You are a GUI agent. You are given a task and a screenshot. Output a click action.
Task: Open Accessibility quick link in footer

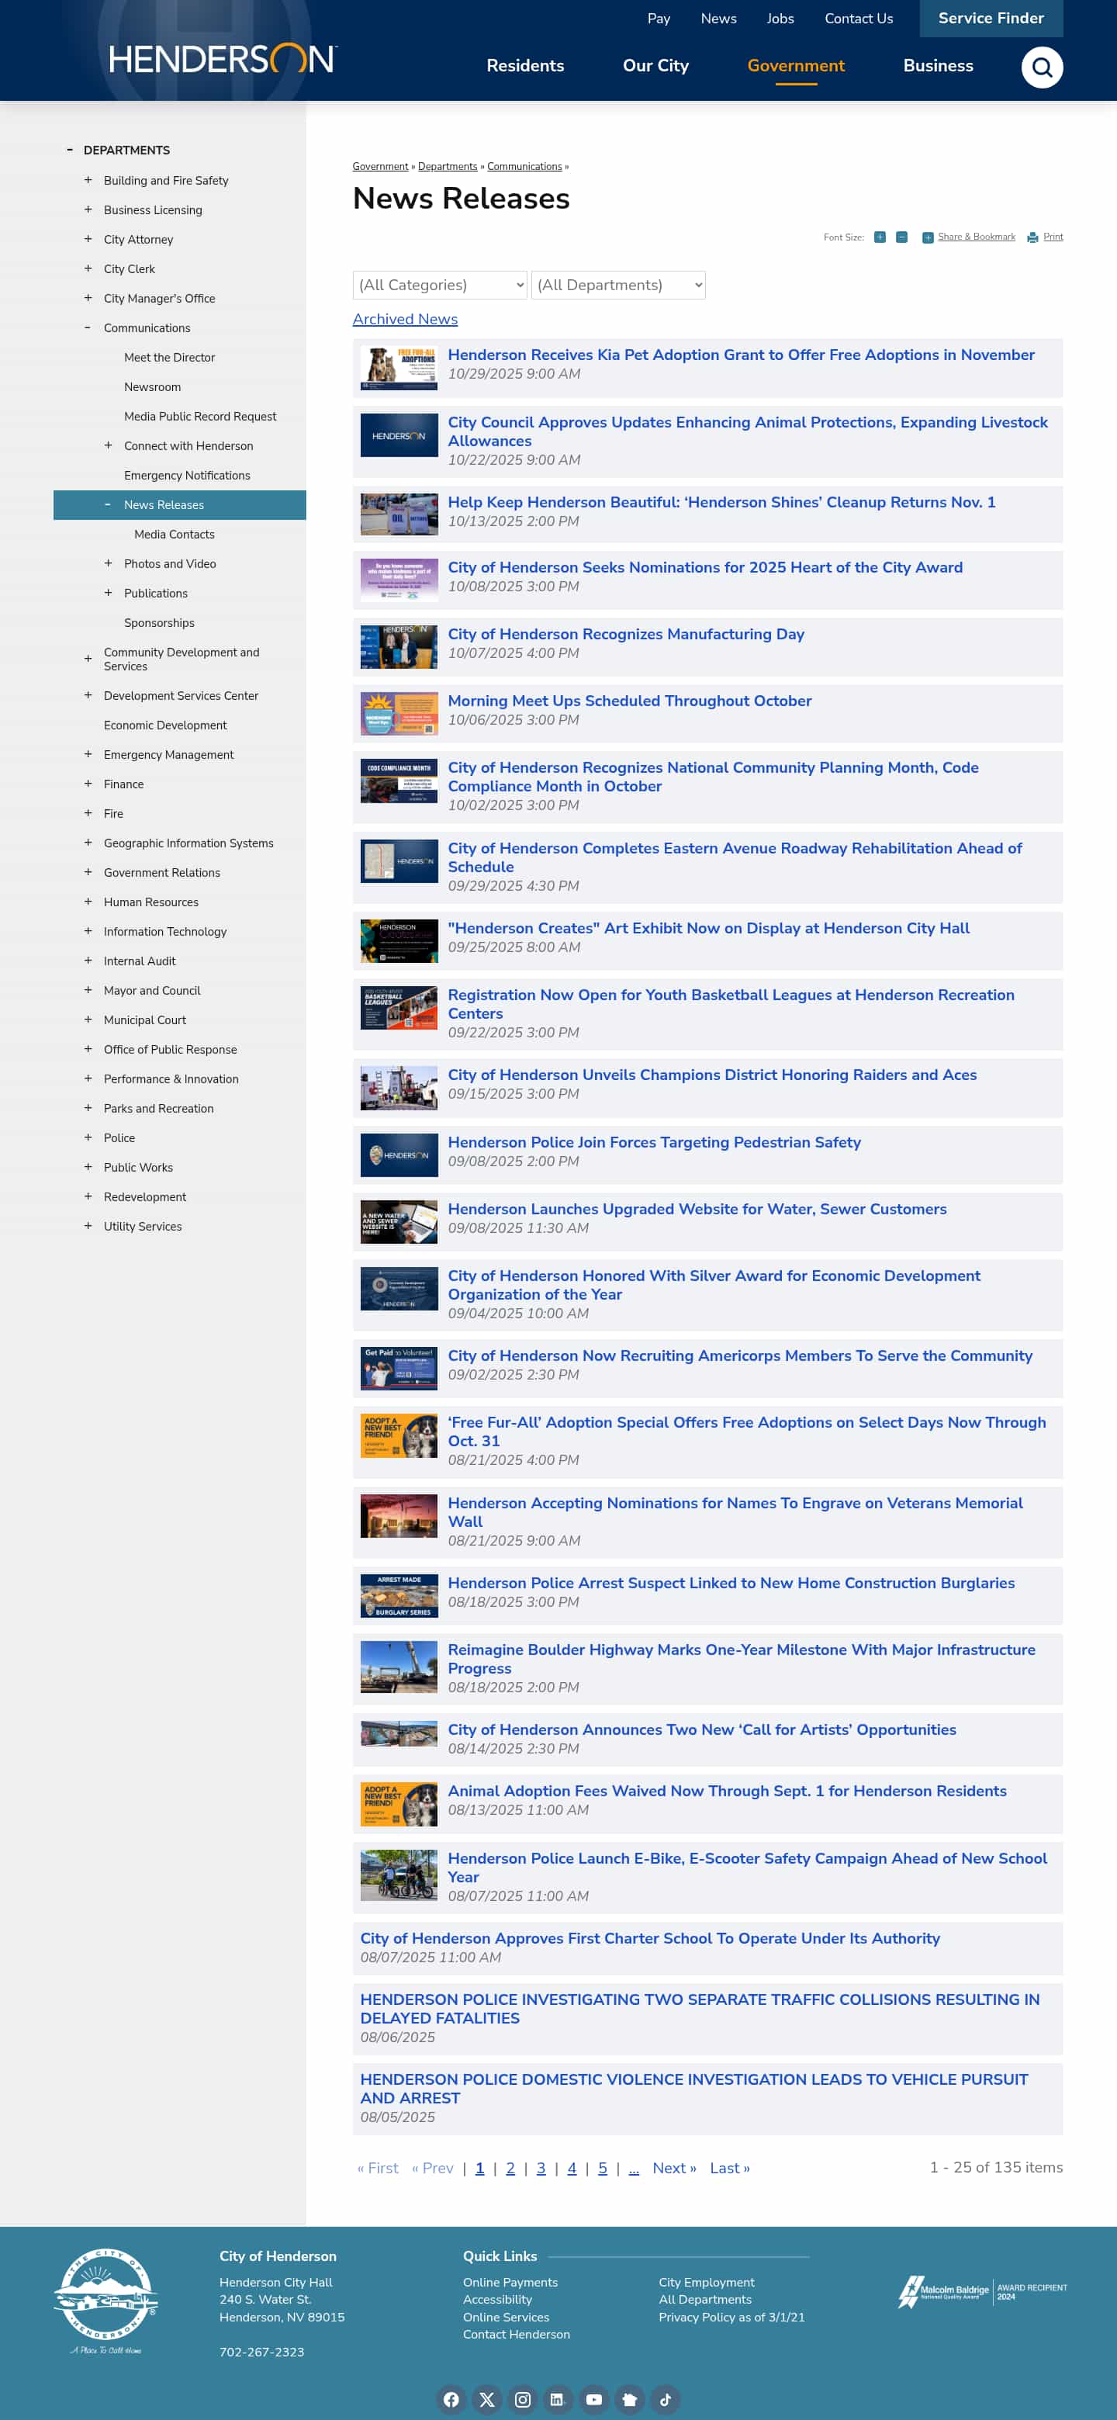tap(497, 2299)
